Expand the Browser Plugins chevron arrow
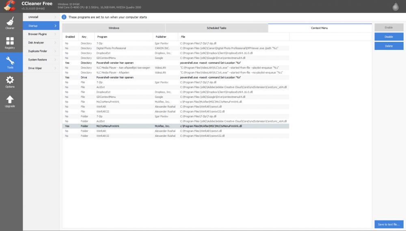The width and height of the screenshot is (406, 231). (55, 34)
